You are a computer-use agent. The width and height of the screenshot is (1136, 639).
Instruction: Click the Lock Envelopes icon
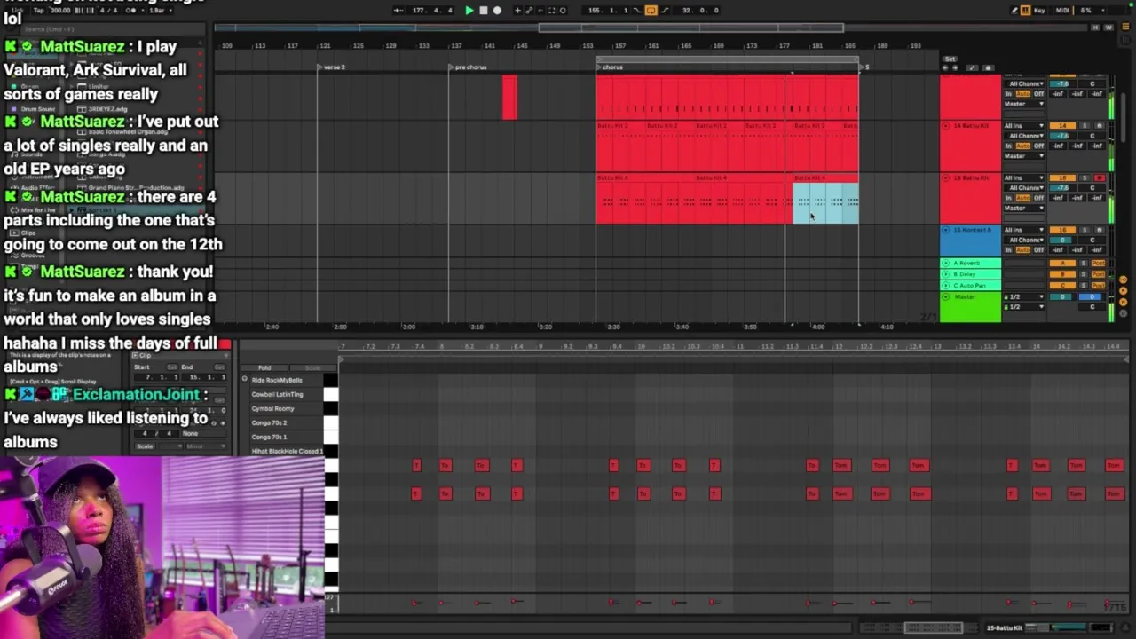(989, 67)
